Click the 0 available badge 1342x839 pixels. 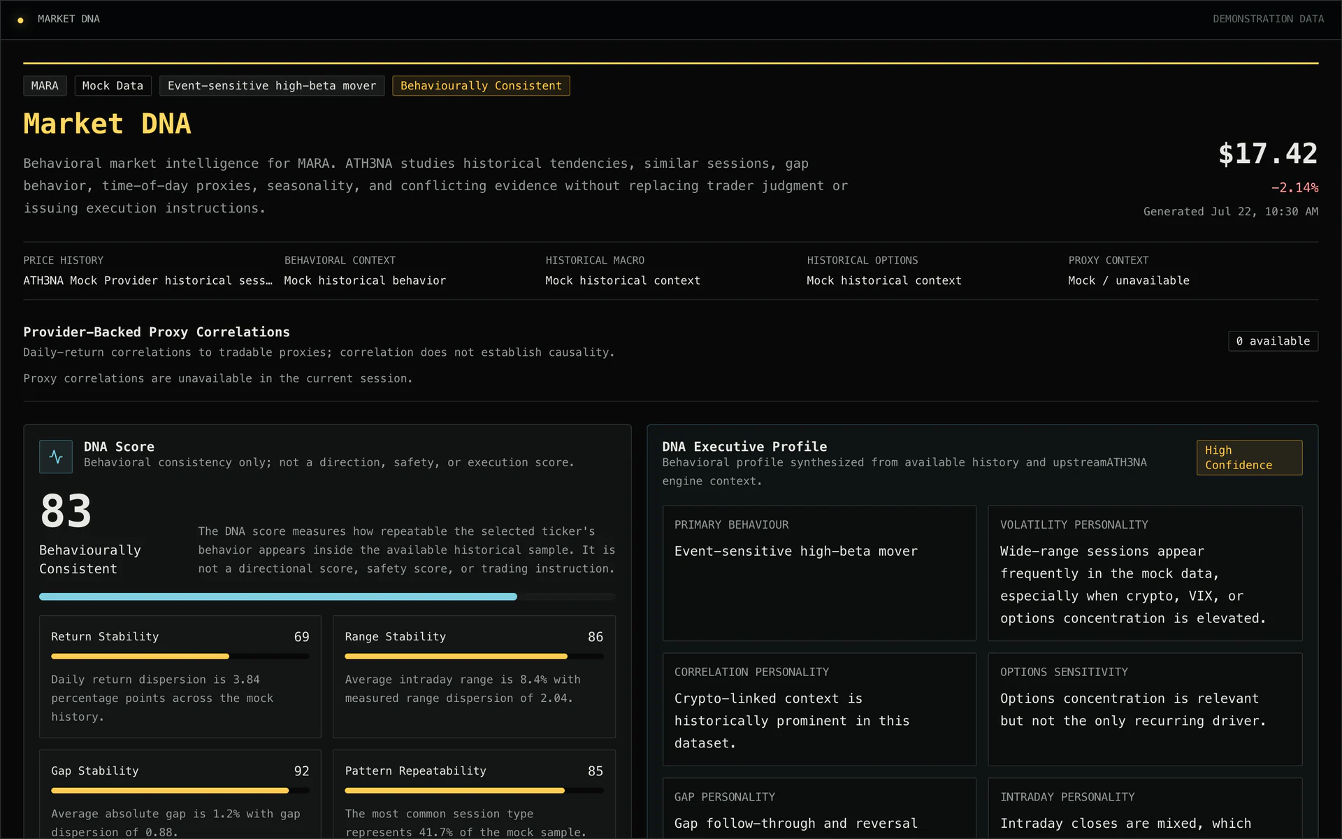[x=1273, y=341]
